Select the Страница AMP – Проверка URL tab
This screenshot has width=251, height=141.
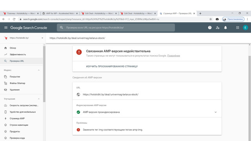point(177,13)
